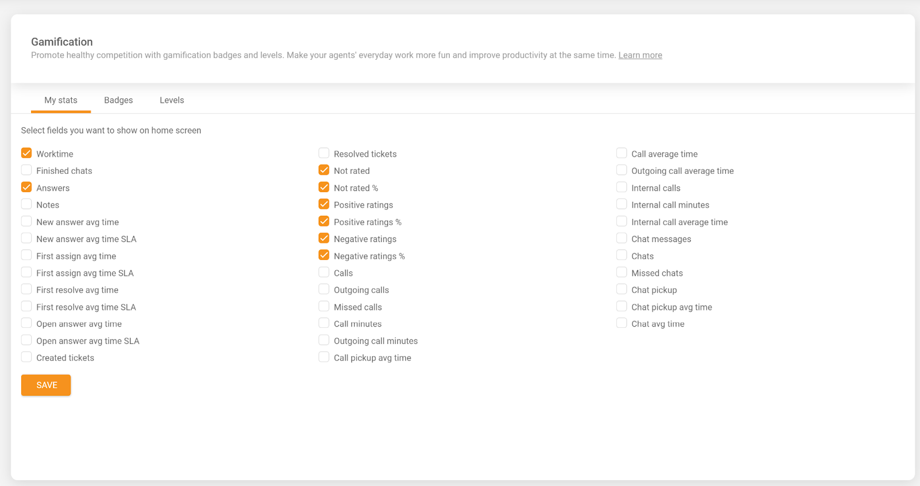Click the orange SAVE button
The height and width of the screenshot is (486, 920).
click(x=46, y=385)
